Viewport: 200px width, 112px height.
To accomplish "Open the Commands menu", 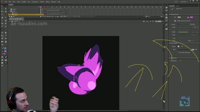I will click(35, 2).
